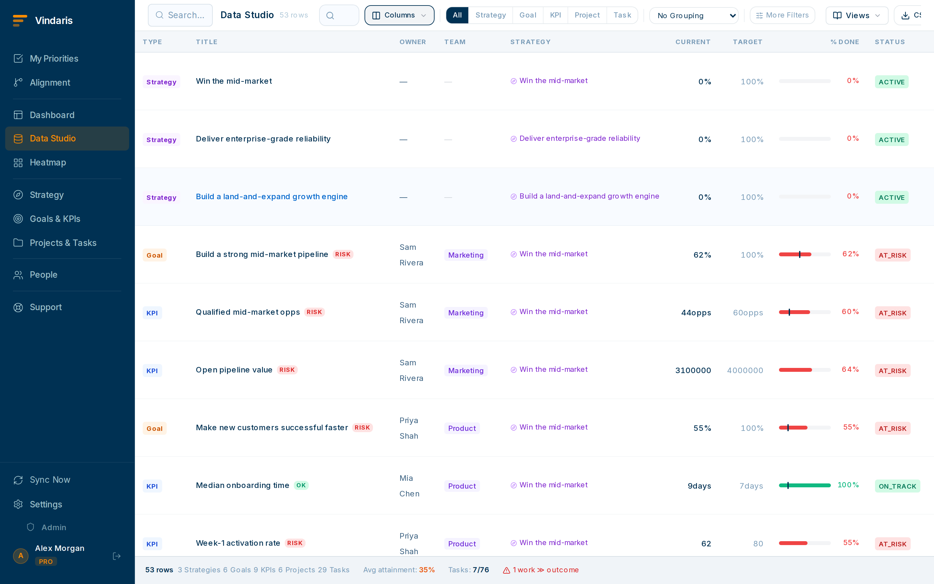The image size is (934, 584).
Task: Click the magnifier icon in the Search box
Action: [160, 15]
